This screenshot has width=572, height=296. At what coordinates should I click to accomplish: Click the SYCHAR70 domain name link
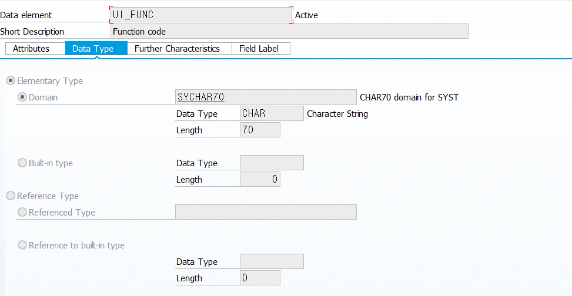(202, 97)
